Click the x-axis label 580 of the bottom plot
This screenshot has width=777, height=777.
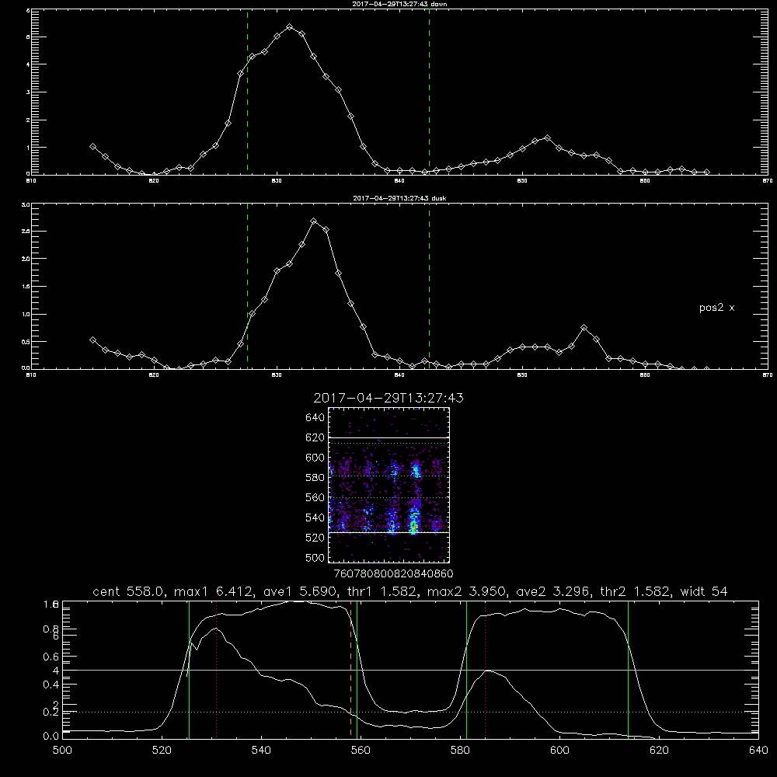click(460, 750)
